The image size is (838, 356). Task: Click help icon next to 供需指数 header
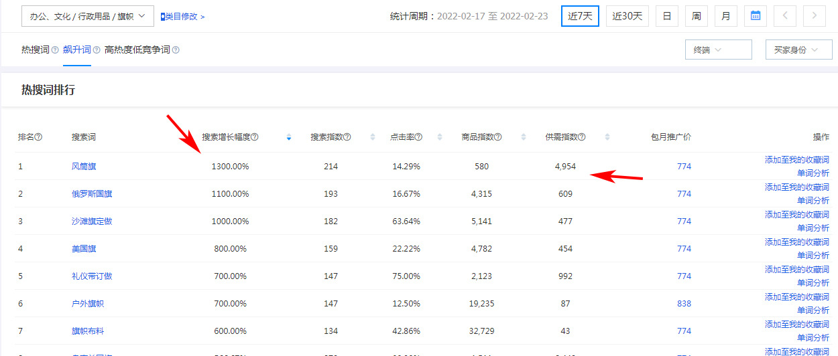(582, 137)
